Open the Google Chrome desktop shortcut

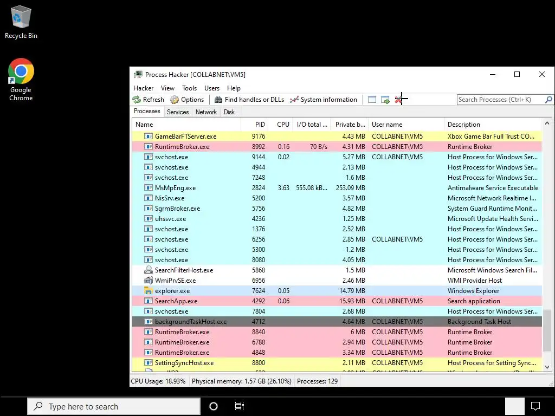coord(21,80)
